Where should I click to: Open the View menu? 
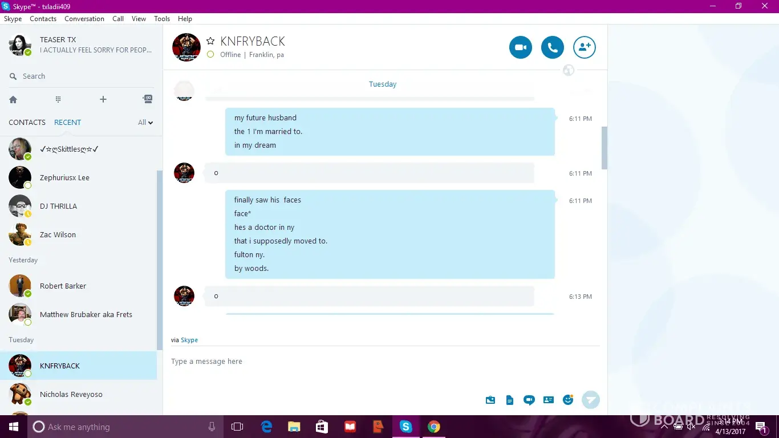click(x=139, y=19)
